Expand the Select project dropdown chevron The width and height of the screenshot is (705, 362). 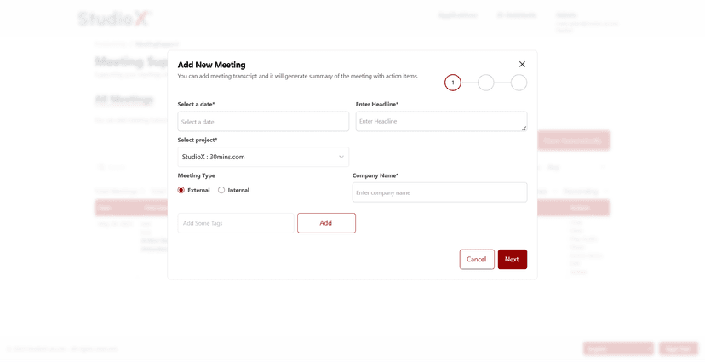coord(341,157)
